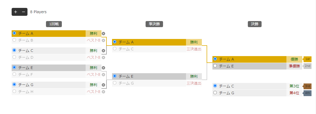Select チーム B as first round winner
The width and height of the screenshot is (316, 114).
pos(14,40)
